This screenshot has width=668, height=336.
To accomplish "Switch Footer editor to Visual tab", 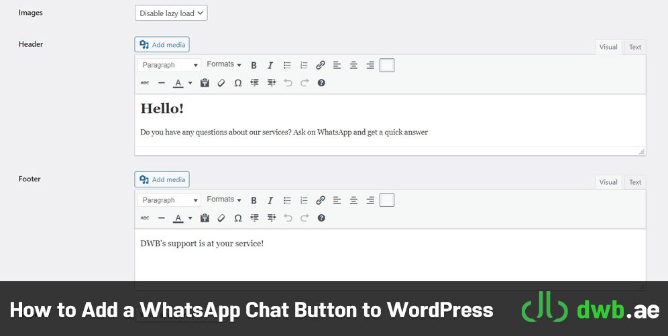I will pos(608,182).
